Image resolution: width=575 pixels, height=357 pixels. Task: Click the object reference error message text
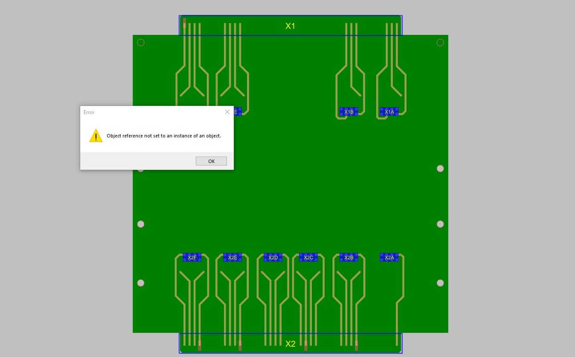tap(164, 136)
